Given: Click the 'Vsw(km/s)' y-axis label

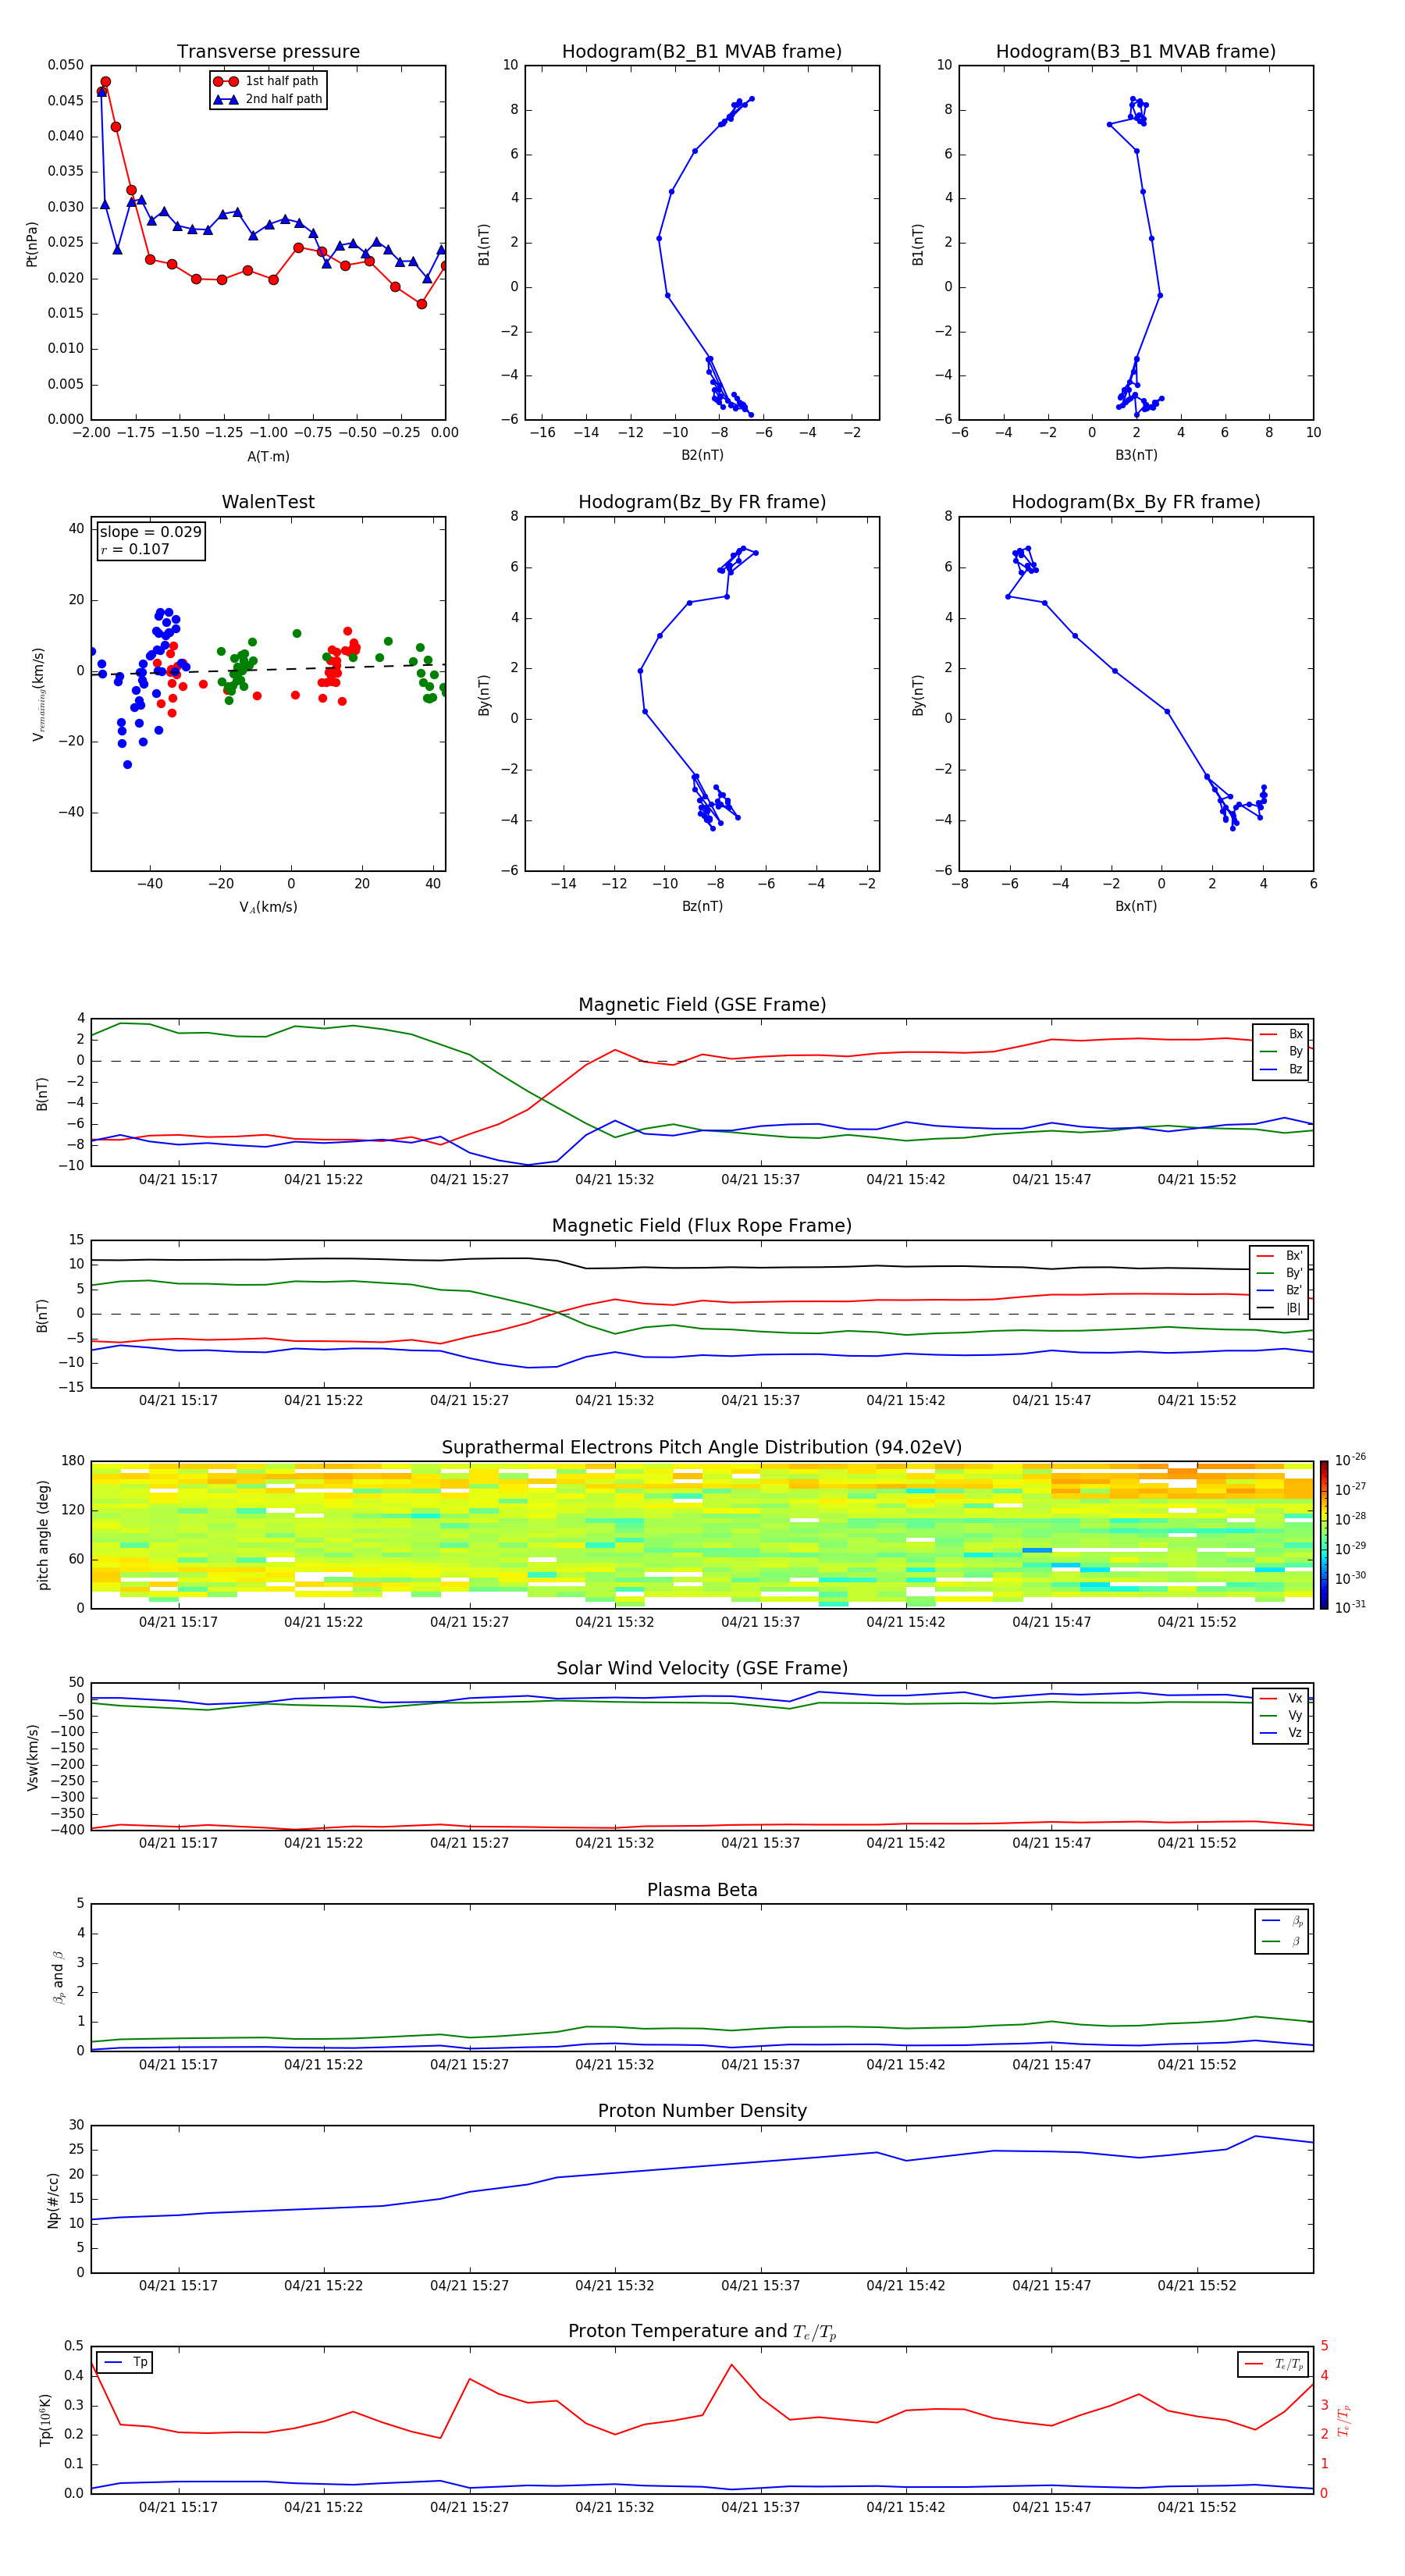Looking at the screenshot, I should [x=32, y=1757].
